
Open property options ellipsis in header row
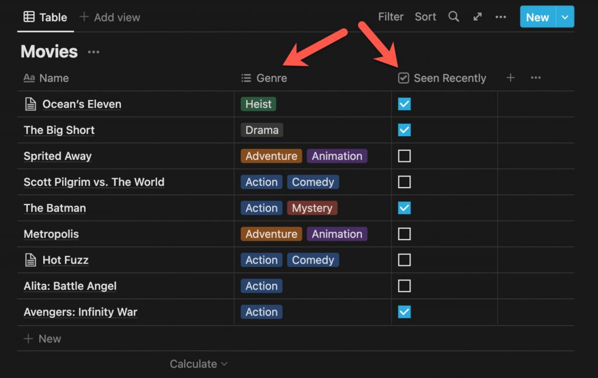tap(536, 78)
